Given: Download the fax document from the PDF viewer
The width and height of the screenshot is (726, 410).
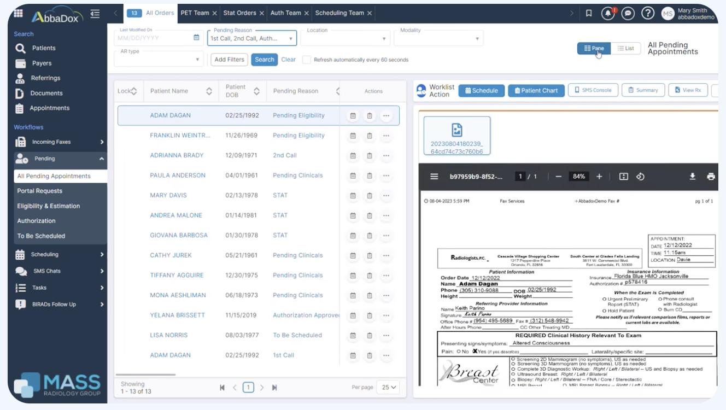Looking at the screenshot, I should click(693, 176).
